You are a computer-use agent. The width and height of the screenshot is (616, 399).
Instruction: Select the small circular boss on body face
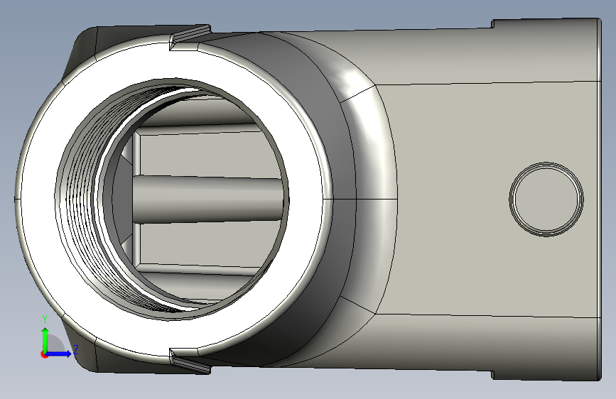tap(546, 199)
